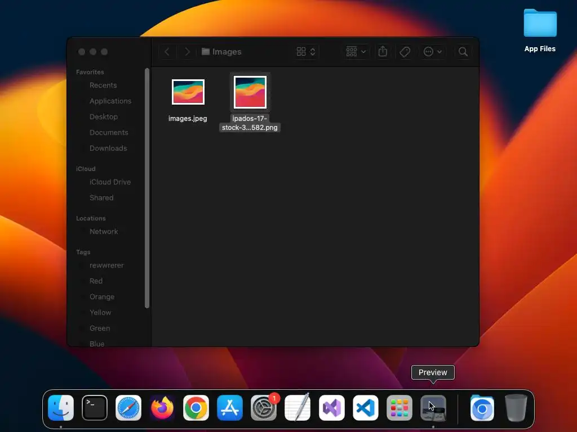This screenshot has height=432, width=577.
Task: Launch Firefox from the Dock
Action: pos(162,408)
